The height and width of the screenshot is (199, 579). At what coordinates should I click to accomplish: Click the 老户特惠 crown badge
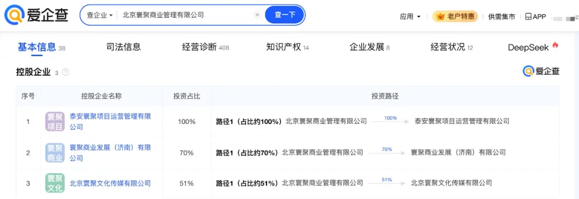coord(456,16)
